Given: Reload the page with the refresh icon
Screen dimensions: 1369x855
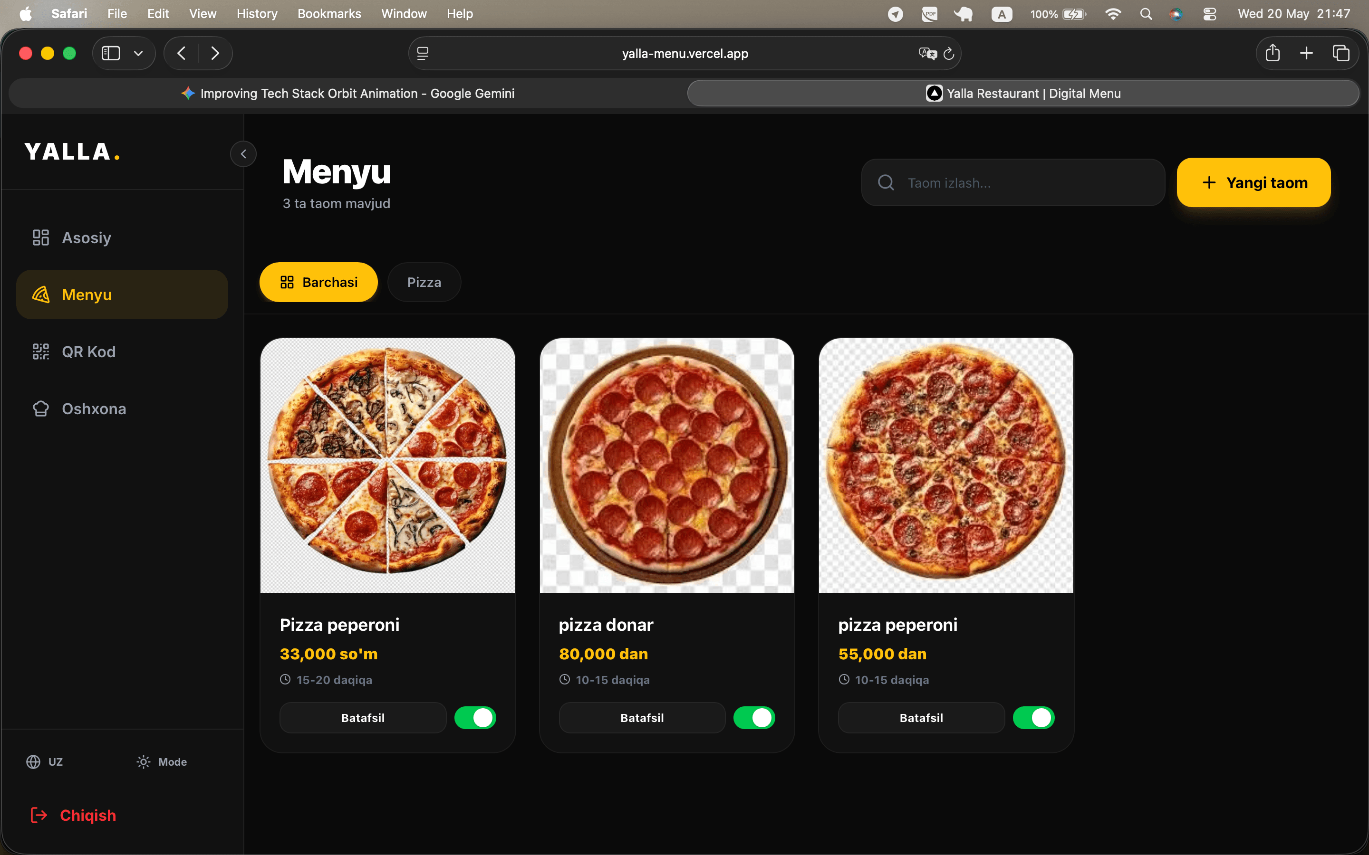Looking at the screenshot, I should pos(949,53).
